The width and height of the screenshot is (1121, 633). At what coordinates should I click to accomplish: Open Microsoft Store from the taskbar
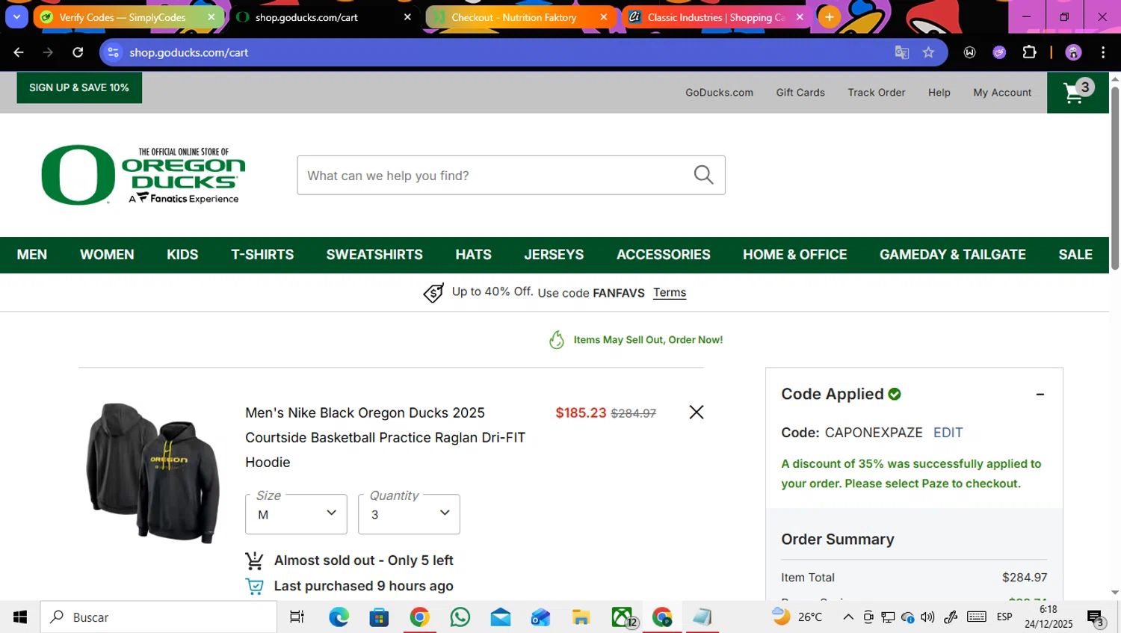pyautogui.click(x=379, y=617)
